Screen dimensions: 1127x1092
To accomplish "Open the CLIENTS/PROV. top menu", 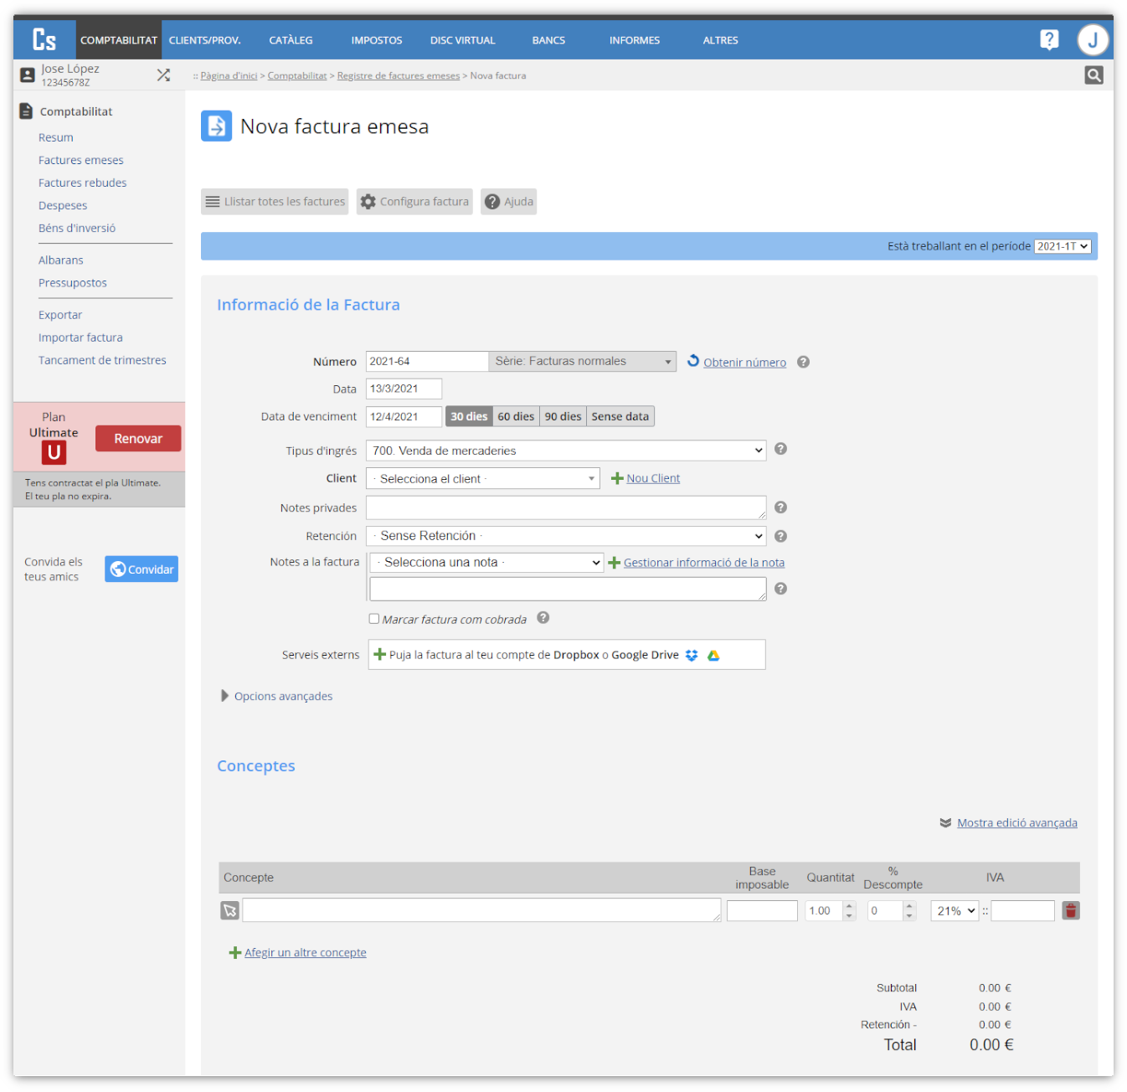I will [x=204, y=40].
